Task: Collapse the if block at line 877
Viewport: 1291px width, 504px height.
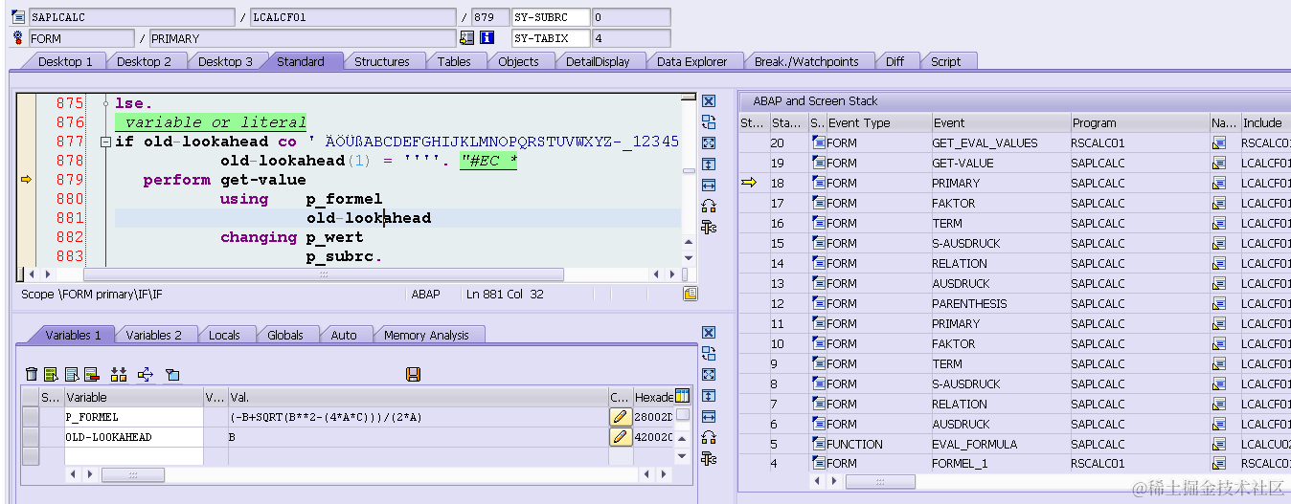Action: [104, 142]
